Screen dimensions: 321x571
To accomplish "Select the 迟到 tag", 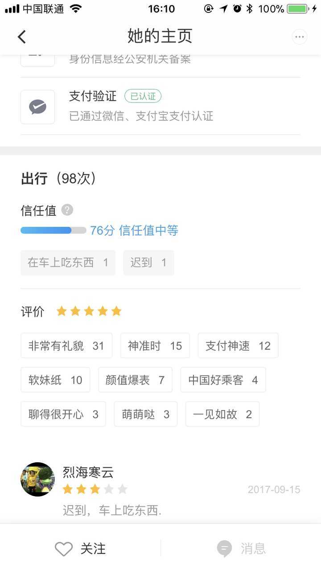I will (148, 263).
